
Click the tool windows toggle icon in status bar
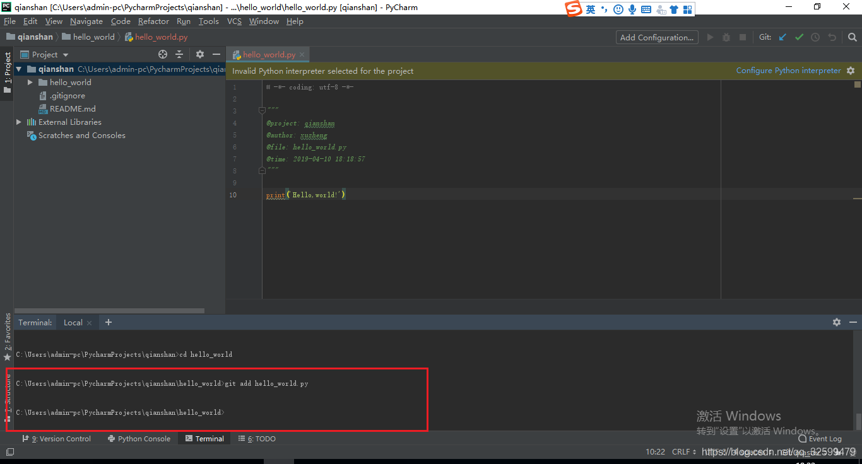[x=9, y=452]
